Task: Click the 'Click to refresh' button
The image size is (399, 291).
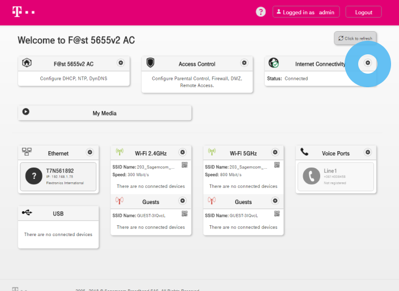Action: 355,38
